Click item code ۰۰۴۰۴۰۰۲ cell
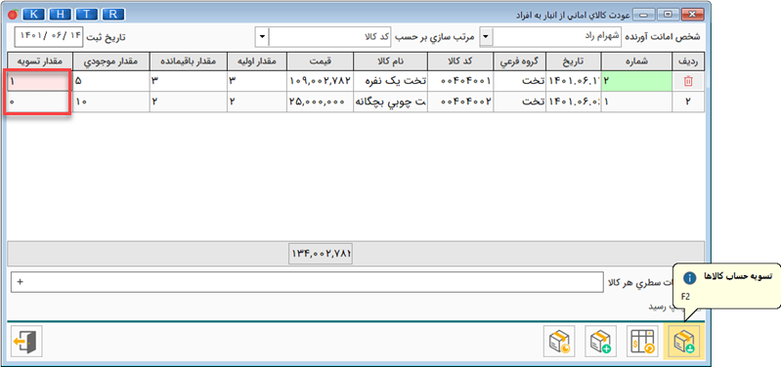This screenshot has height=367, width=781. pyautogui.click(x=460, y=102)
